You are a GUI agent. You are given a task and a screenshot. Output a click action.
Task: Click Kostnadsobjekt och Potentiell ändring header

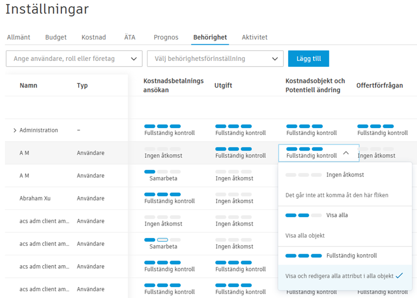coord(315,85)
